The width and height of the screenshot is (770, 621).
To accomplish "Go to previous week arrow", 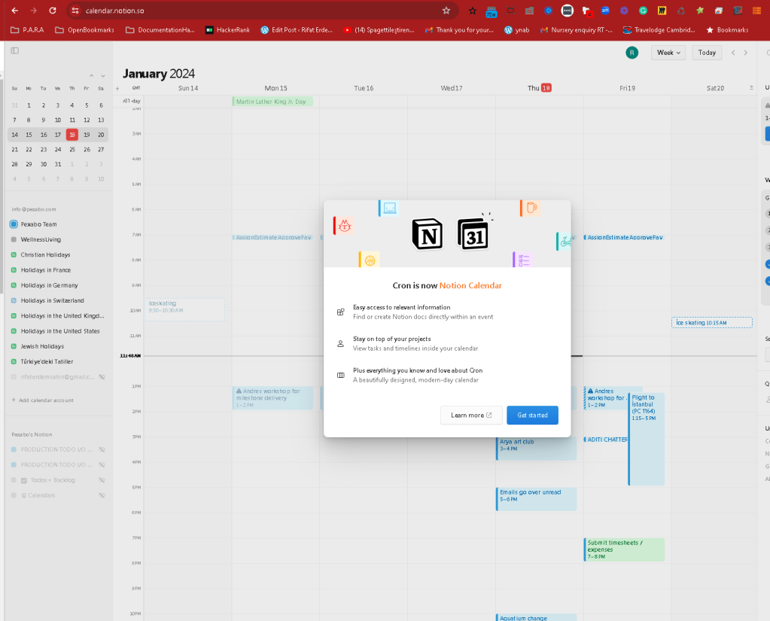I will pos(733,53).
